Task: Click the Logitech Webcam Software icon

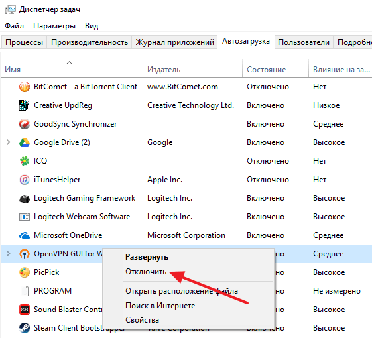Action: pos(25,217)
